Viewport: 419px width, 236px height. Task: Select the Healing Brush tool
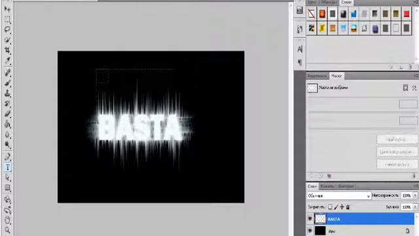coord(7,73)
